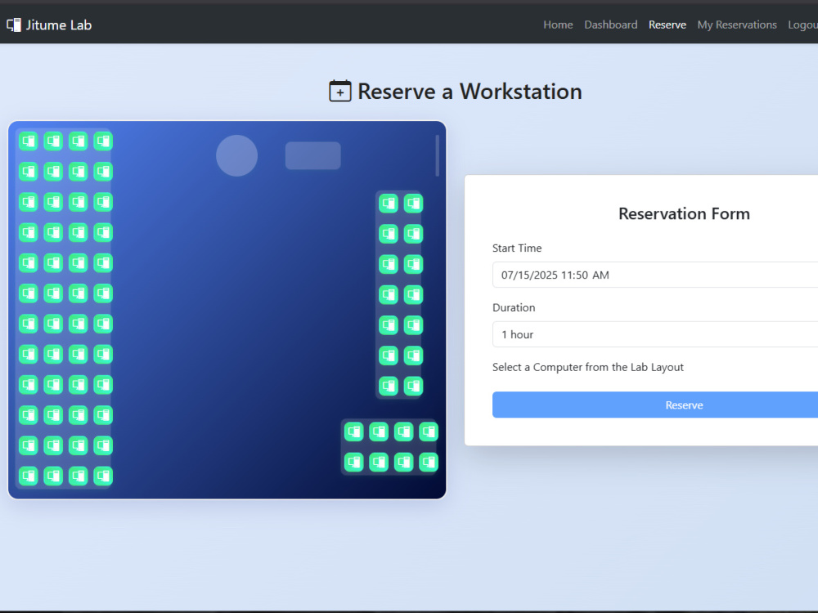
Task: Submit with the blue Reserve button
Action: tap(655, 405)
